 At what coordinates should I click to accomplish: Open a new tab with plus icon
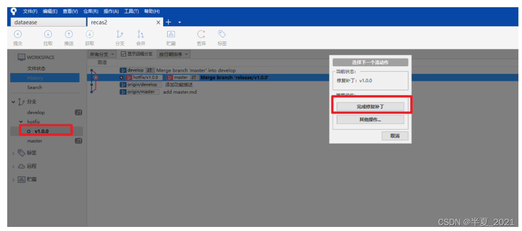[169, 22]
